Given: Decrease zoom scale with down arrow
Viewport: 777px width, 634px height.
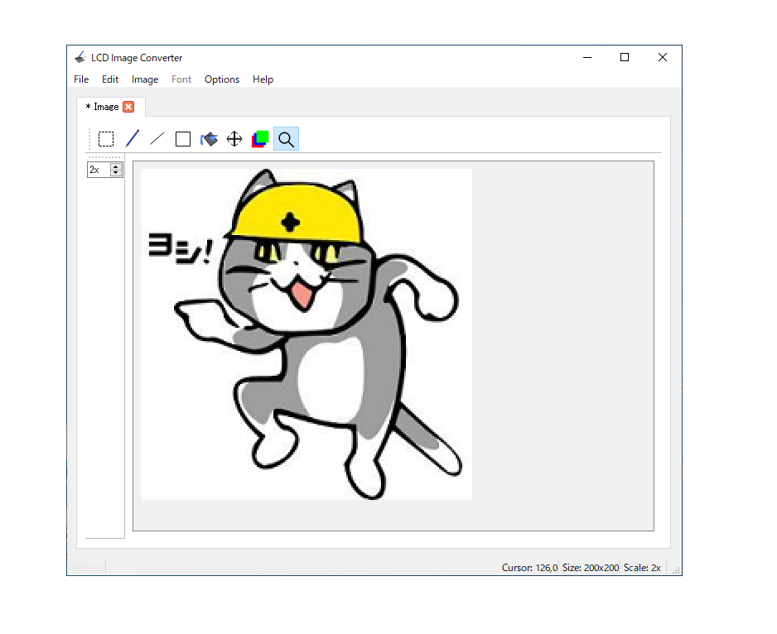Looking at the screenshot, I should click(116, 173).
